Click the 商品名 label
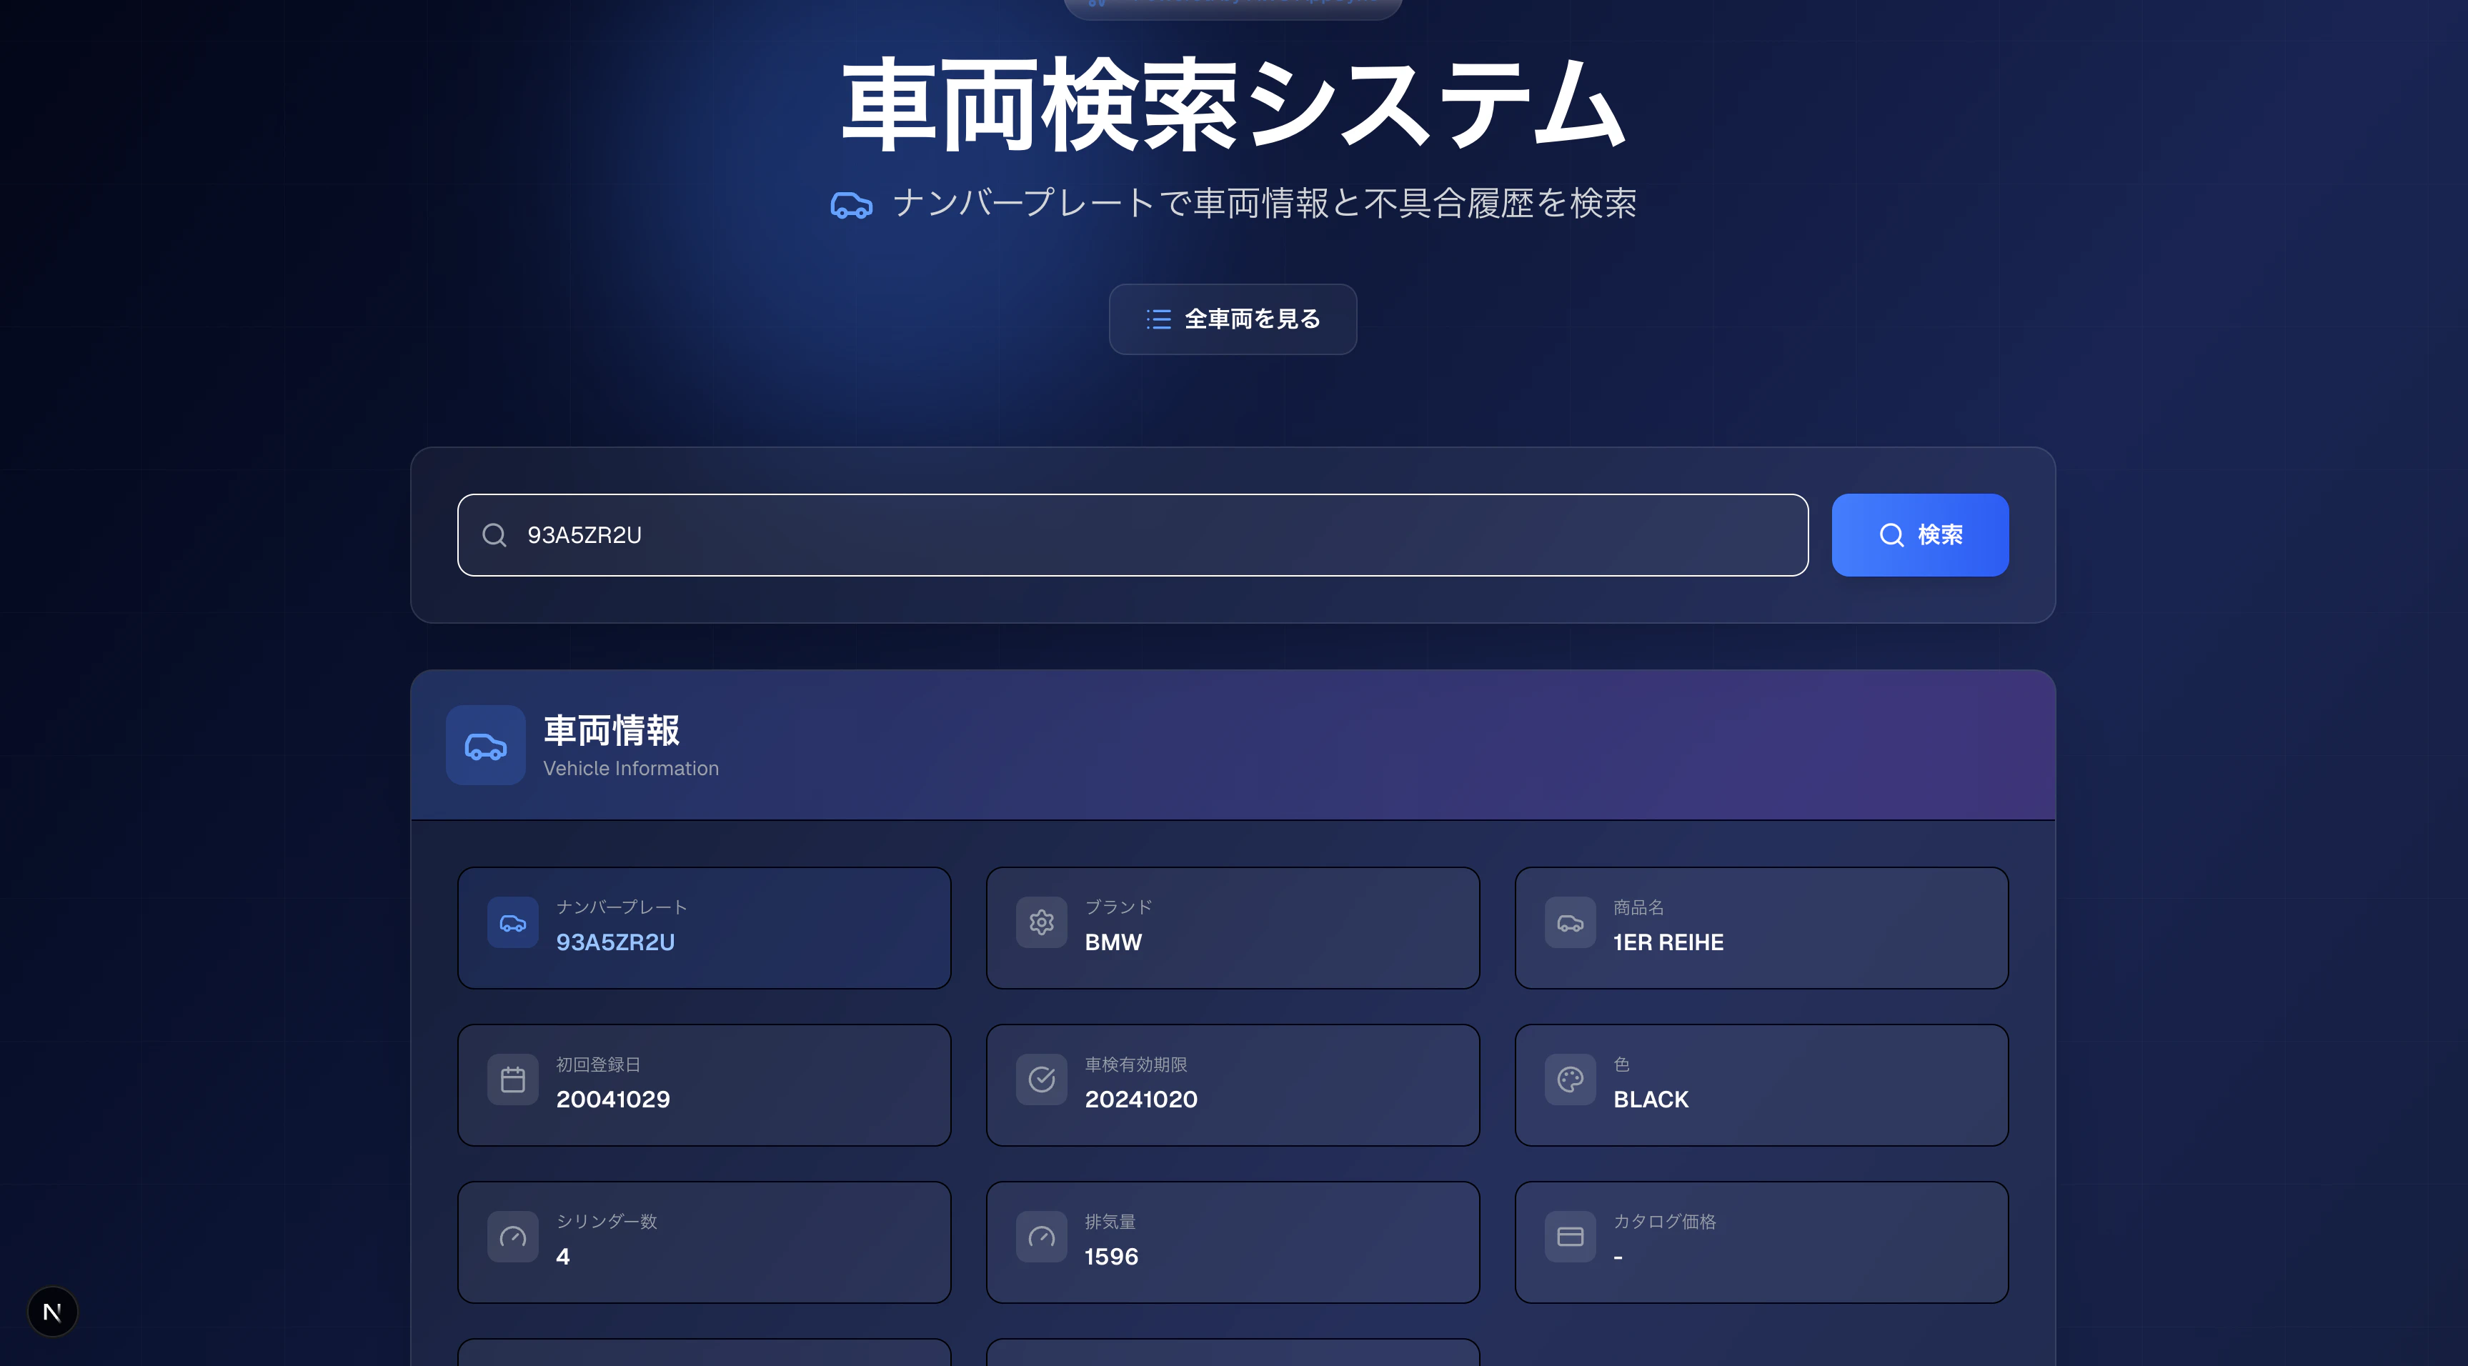This screenshot has width=2468, height=1366. click(x=1638, y=907)
